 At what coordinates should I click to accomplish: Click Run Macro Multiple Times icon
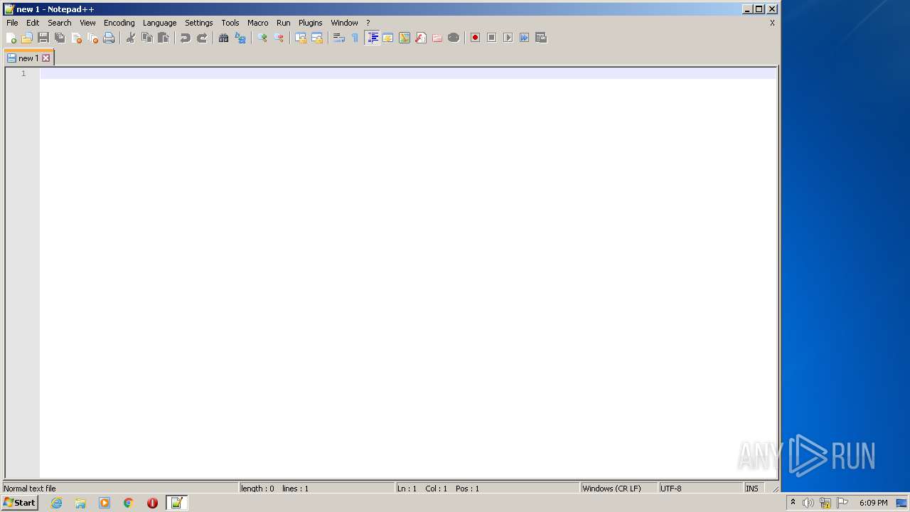pyautogui.click(x=525, y=38)
